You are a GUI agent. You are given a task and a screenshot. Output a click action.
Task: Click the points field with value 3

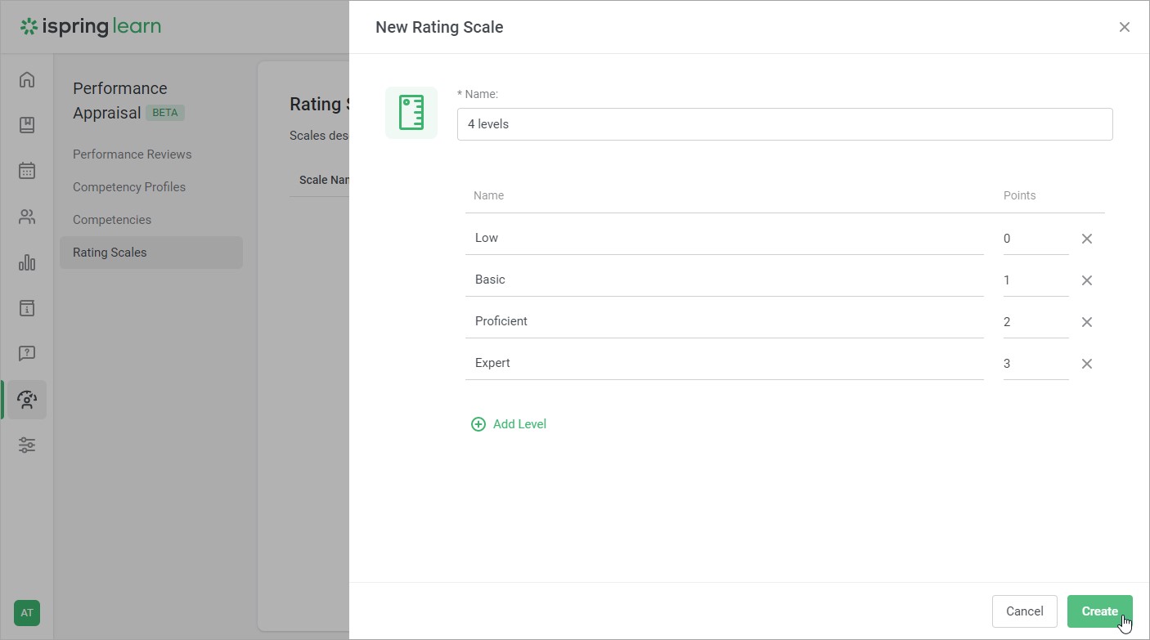pos(1036,364)
